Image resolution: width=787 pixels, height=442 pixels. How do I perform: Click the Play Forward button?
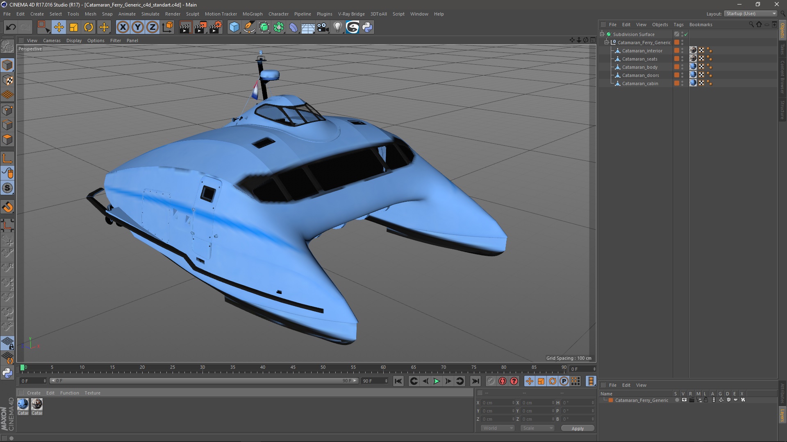coord(437,381)
